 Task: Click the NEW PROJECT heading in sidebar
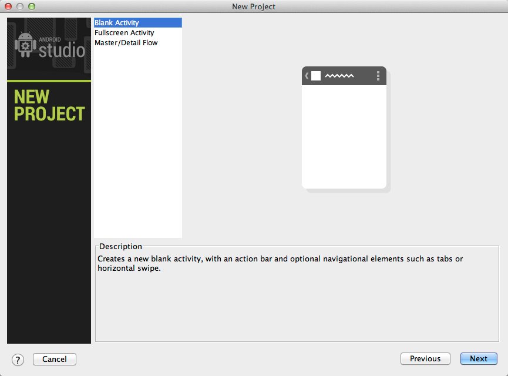click(49, 105)
